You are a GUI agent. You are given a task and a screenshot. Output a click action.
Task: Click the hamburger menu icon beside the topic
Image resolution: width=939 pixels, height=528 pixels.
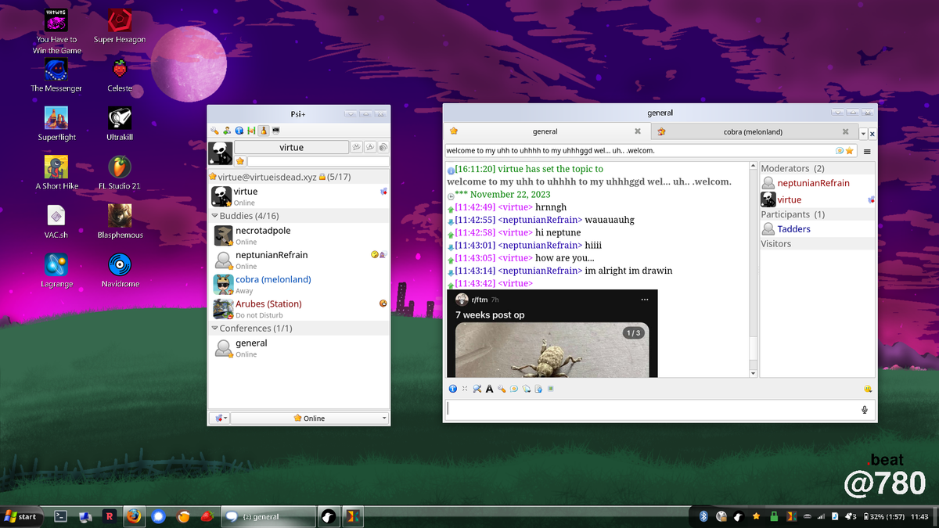(867, 152)
